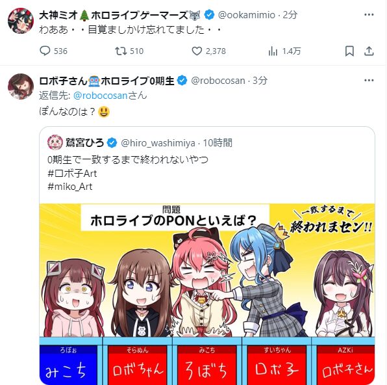
Task: Click the @ookamimio handle
Action: 247,15
